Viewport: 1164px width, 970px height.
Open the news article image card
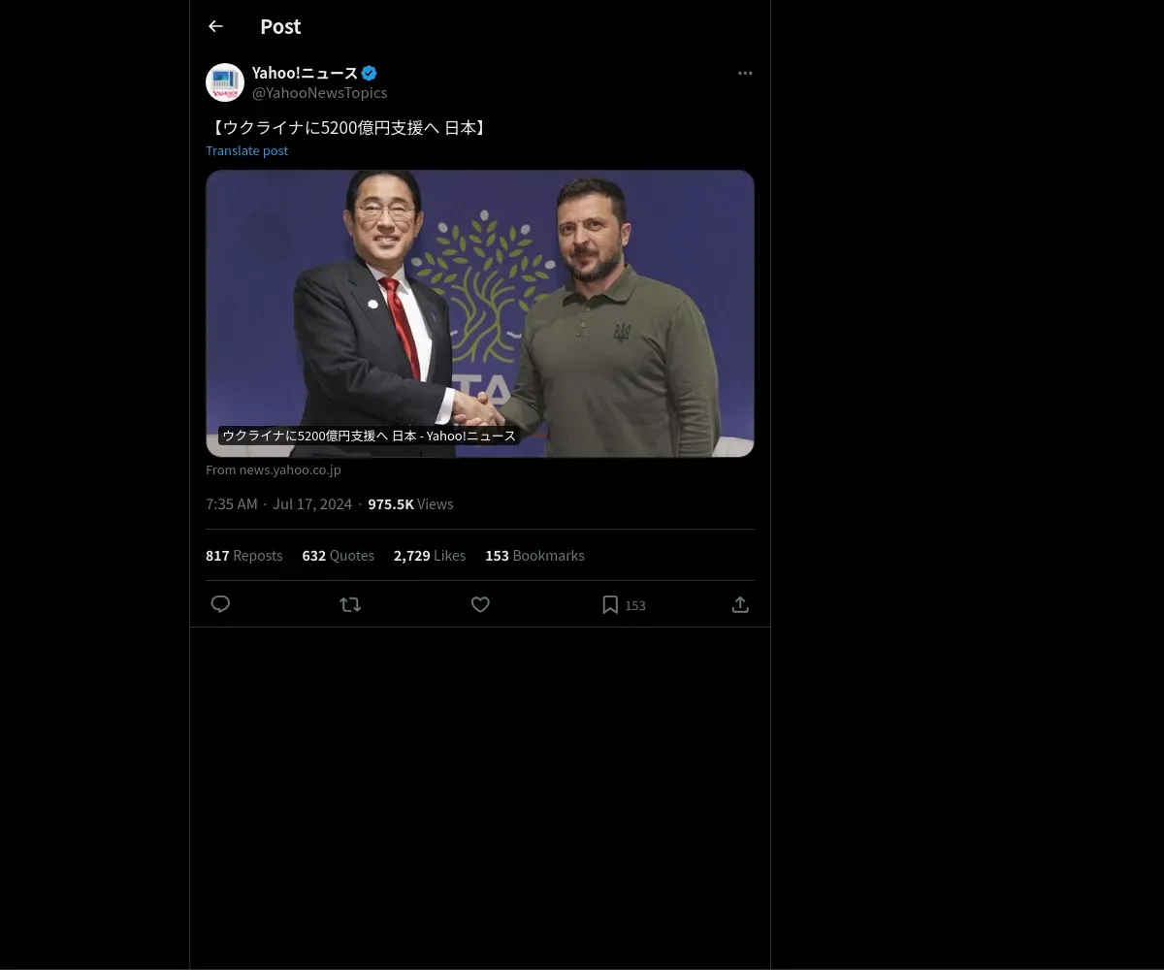pyautogui.click(x=479, y=312)
